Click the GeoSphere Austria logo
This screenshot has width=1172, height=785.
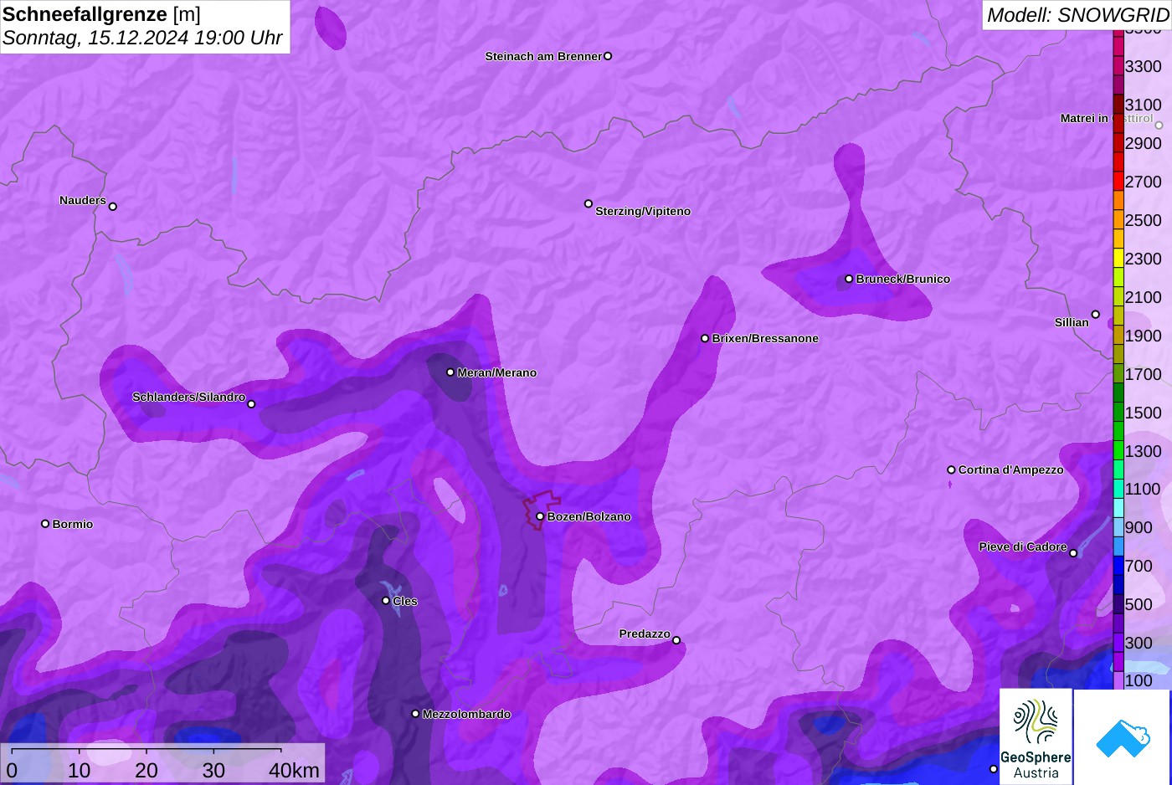tap(1036, 736)
